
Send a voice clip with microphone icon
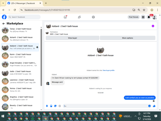(x=47, y=106)
